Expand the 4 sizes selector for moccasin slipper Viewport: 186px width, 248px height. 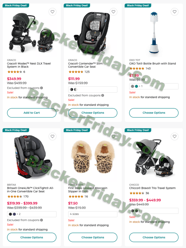93,214
